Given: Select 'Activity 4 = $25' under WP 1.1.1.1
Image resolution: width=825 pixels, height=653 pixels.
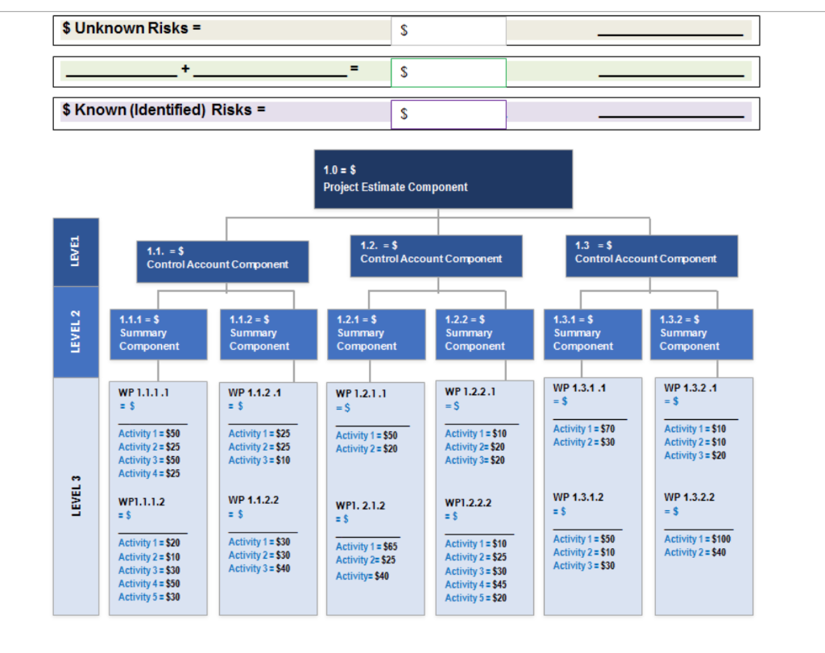Looking at the screenshot, I should click(149, 473).
